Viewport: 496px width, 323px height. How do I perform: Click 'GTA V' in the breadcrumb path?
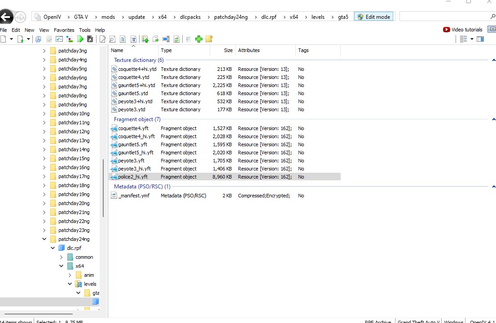click(81, 17)
